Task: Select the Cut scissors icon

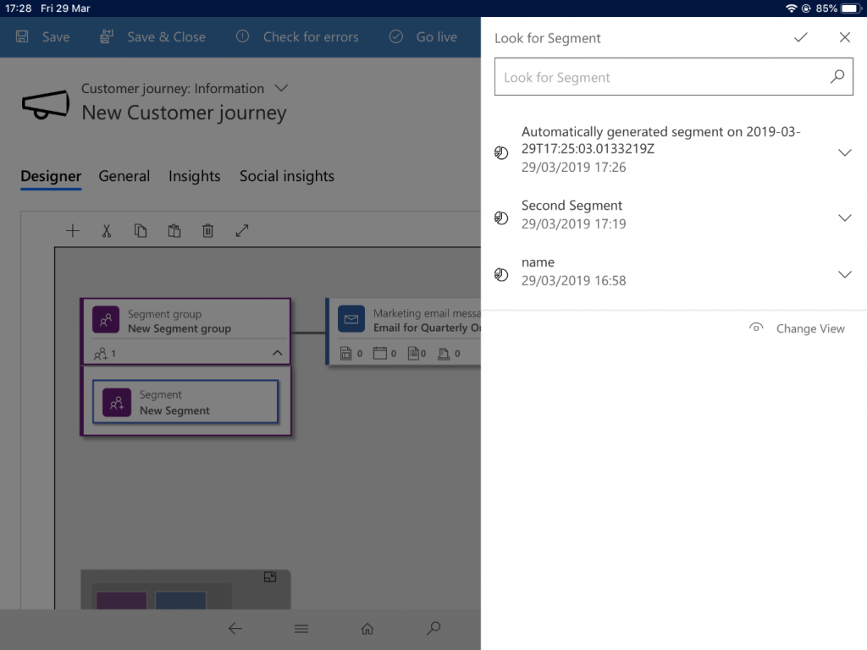Action: click(x=107, y=230)
